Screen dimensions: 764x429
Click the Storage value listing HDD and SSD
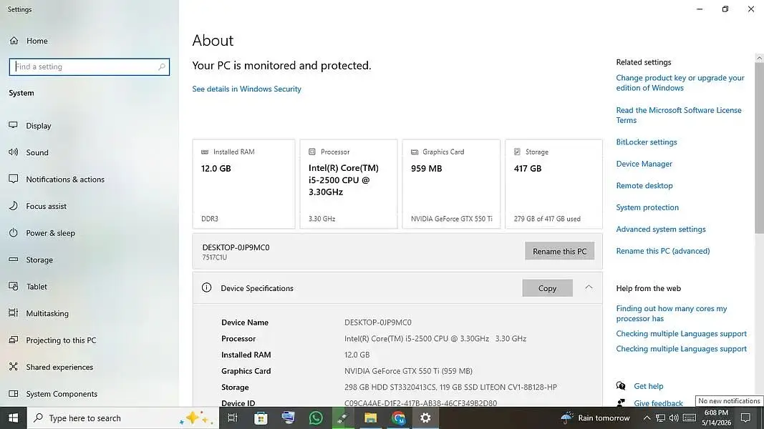[x=450, y=387]
